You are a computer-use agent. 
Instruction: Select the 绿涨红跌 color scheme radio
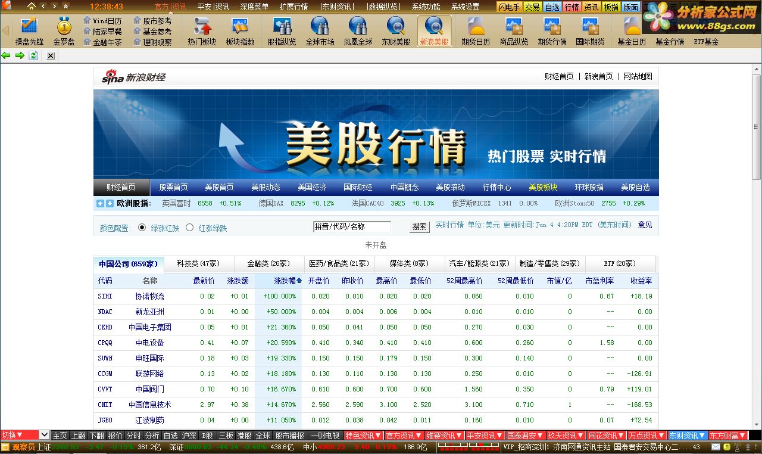(x=142, y=227)
